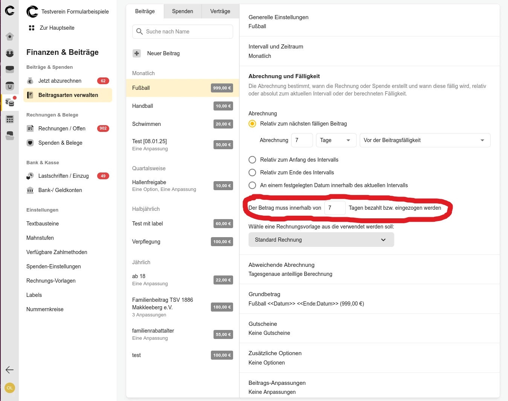The width and height of the screenshot is (508, 401).
Task: Select Relativ zum Ende des Intervalls radio
Action: pyautogui.click(x=252, y=173)
